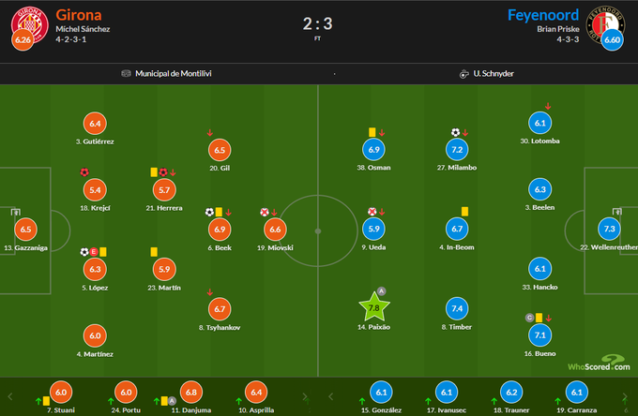Viewport: 638px width, 416px height.
Task: Click the captain badge icon above Bueno
Action: click(529, 318)
